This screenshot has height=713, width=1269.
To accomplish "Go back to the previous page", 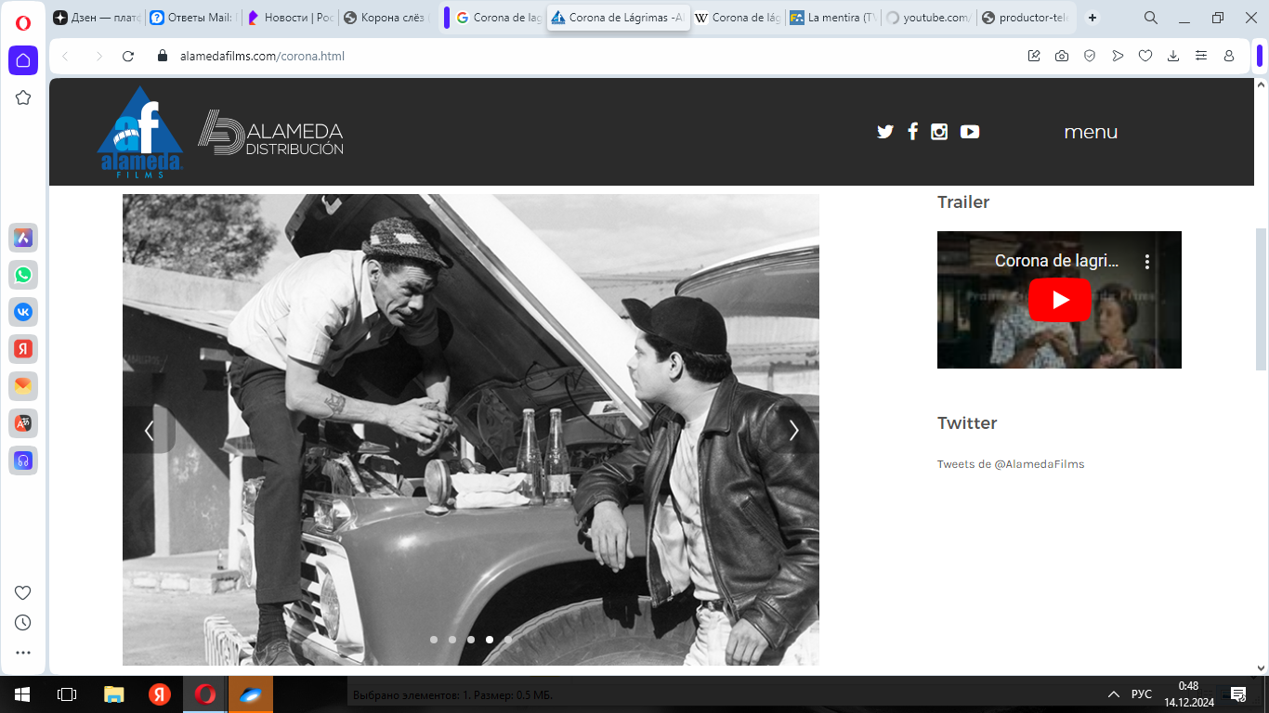I will coord(65,56).
